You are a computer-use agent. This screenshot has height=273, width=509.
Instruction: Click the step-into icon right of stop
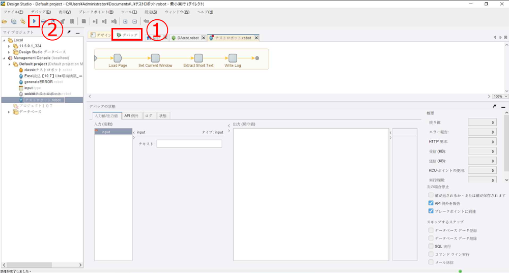[95, 21]
